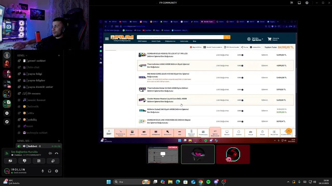Open Spotify from Windows taskbar
The height and width of the screenshot is (186, 332).
click(208, 182)
